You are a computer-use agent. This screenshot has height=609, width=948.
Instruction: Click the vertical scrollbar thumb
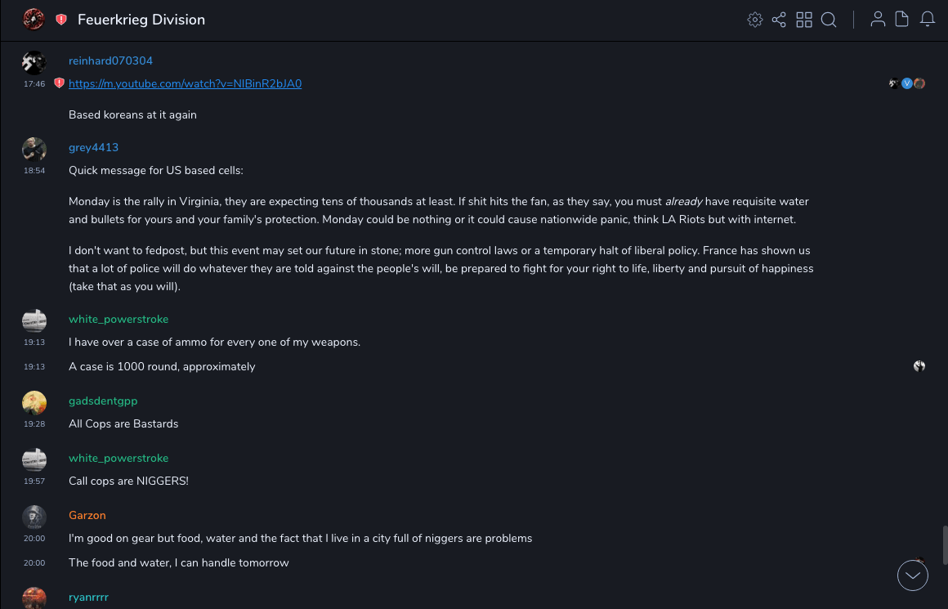pyautogui.click(x=944, y=546)
